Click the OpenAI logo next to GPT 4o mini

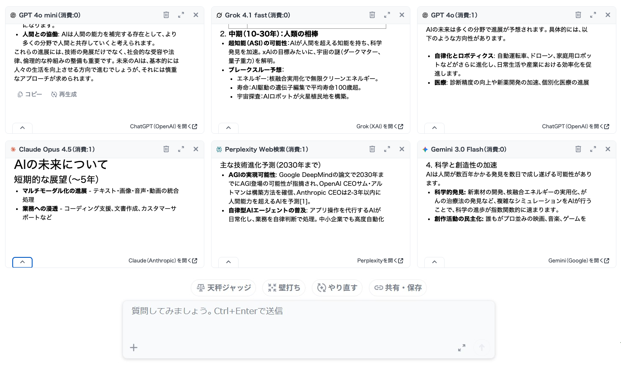[x=13, y=15]
